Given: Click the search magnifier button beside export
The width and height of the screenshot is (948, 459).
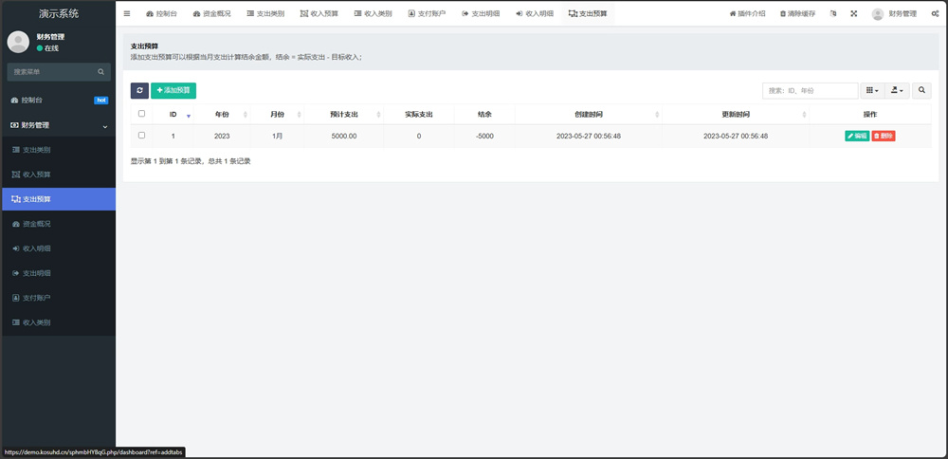Looking at the screenshot, I should (x=921, y=90).
